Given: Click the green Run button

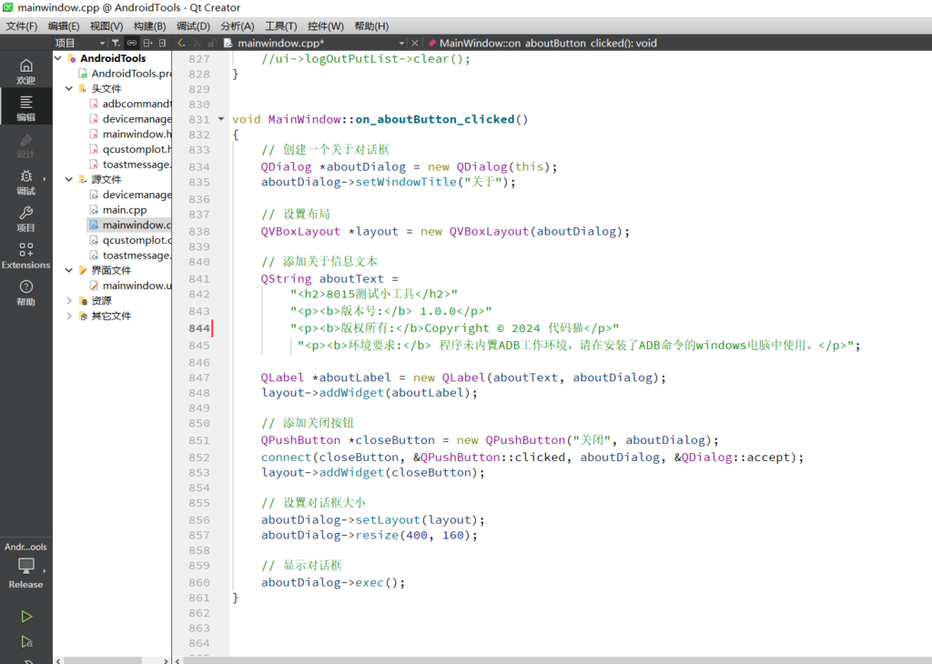Looking at the screenshot, I should 26,617.
